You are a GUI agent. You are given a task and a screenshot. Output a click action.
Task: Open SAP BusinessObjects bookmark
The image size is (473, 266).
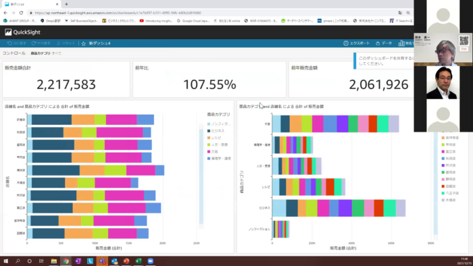click(x=82, y=21)
